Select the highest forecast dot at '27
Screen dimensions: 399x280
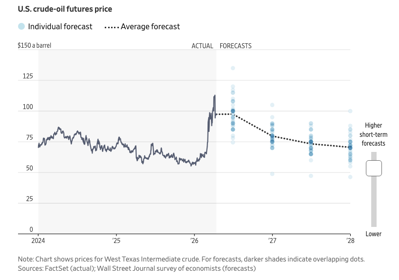coord(272,105)
